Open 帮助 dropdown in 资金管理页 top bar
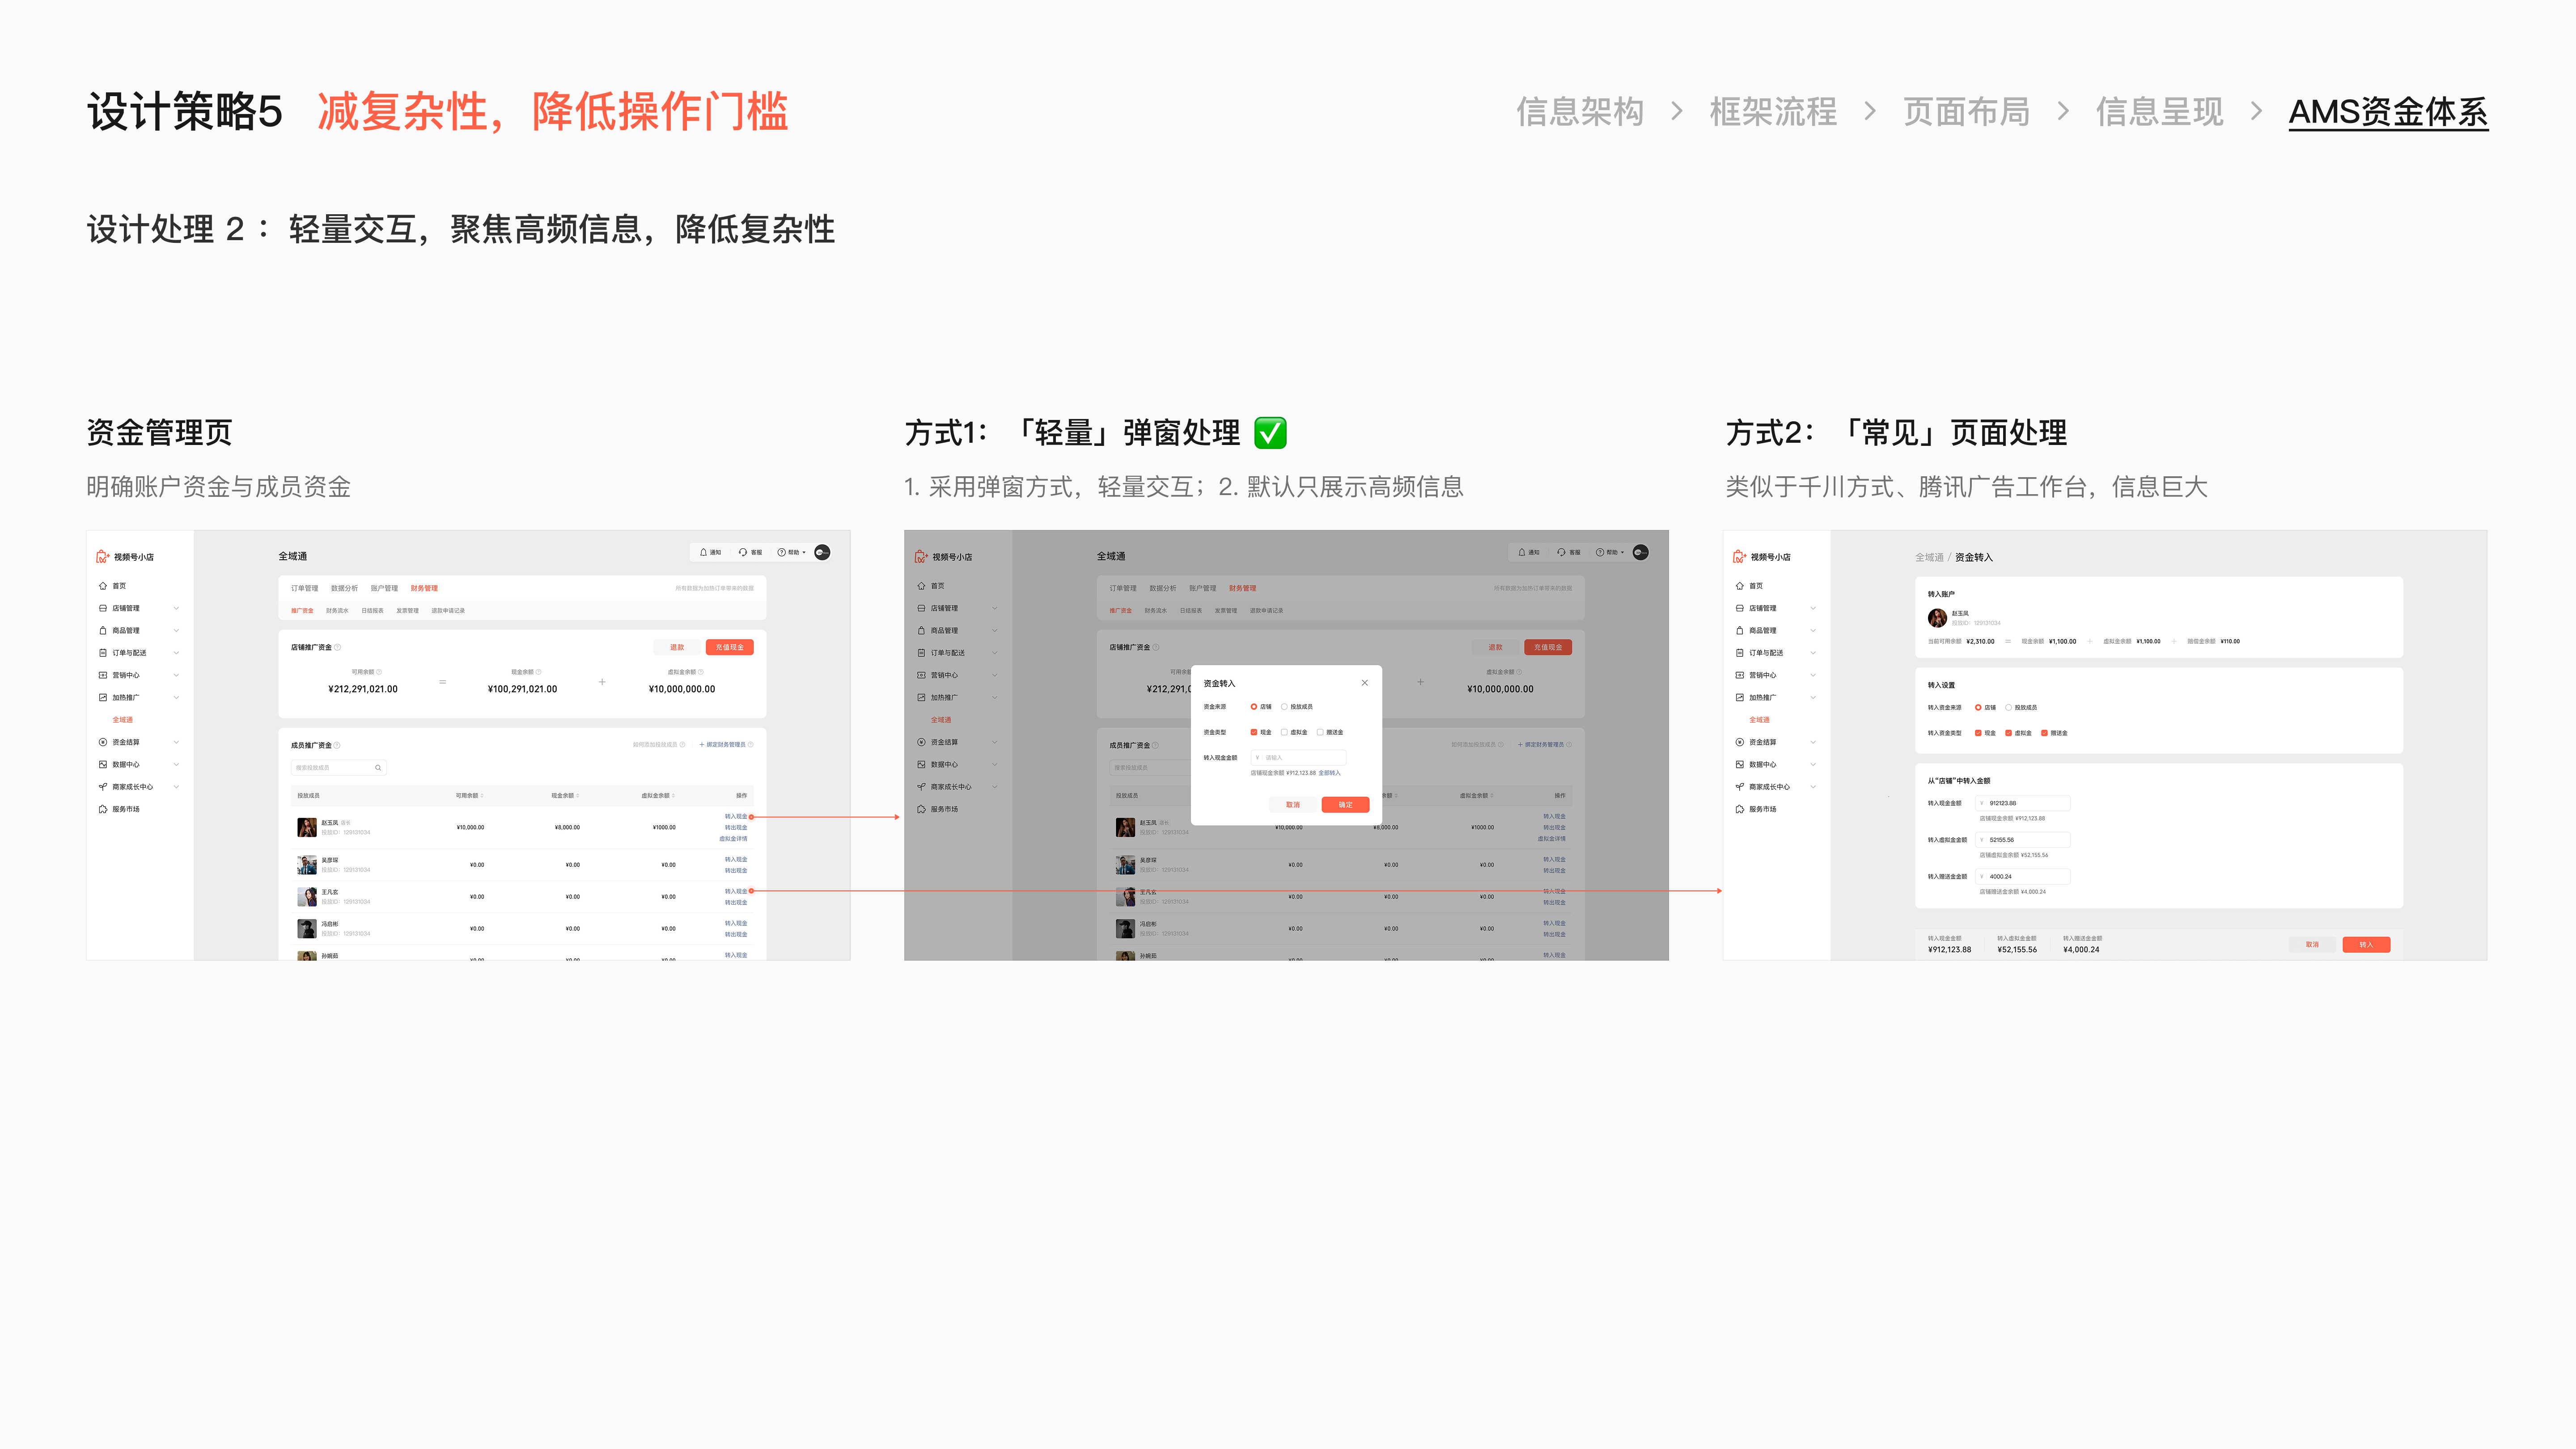This screenshot has width=2576, height=1449. 792,552
